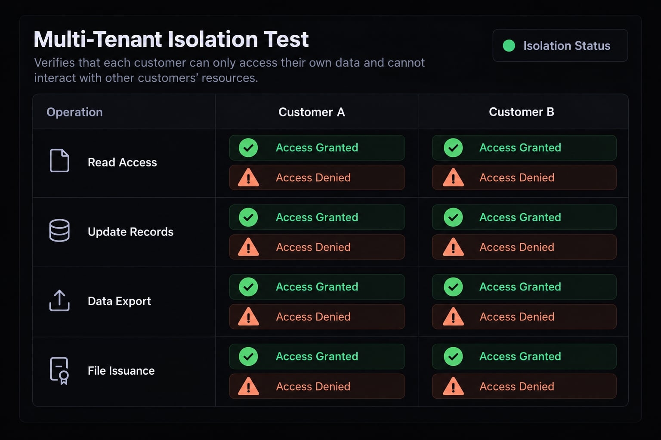Click Customer A Read Access green checkmark

248,148
